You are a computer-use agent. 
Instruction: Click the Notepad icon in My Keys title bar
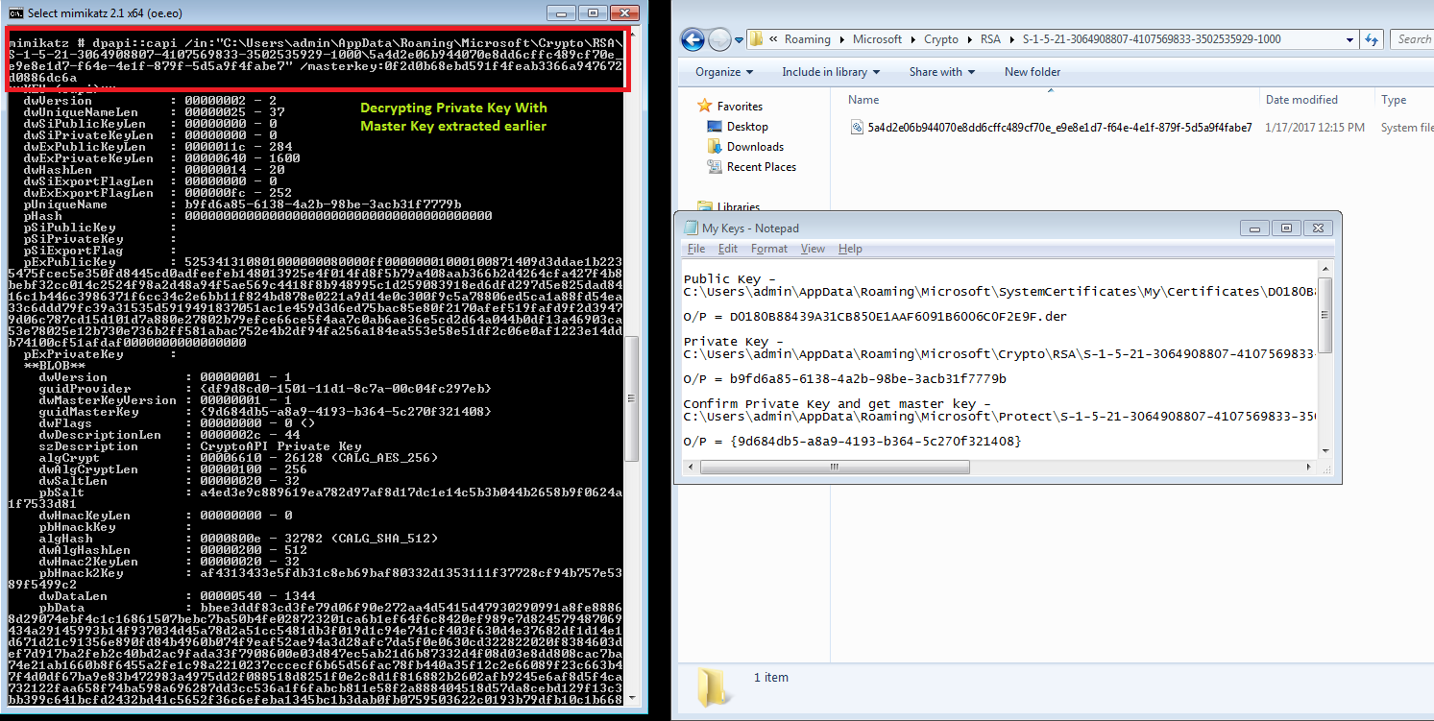691,228
